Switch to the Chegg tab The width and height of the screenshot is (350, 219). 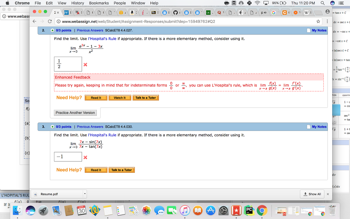coord(285,13)
